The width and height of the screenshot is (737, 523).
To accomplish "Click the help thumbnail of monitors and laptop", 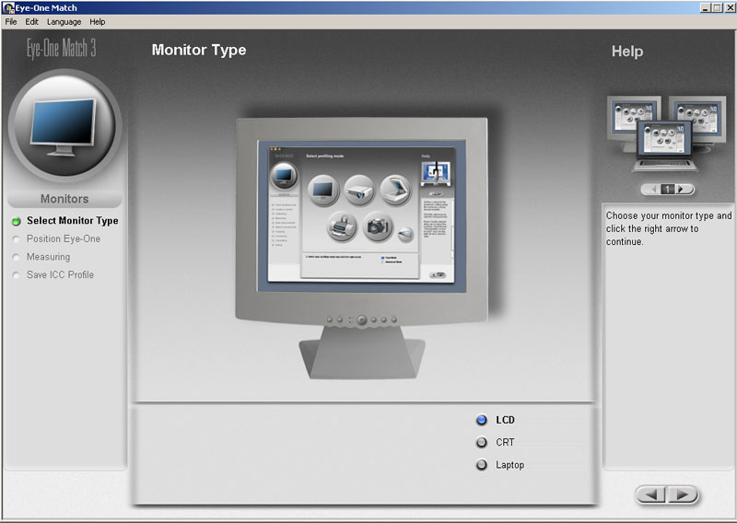I will click(x=666, y=134).
